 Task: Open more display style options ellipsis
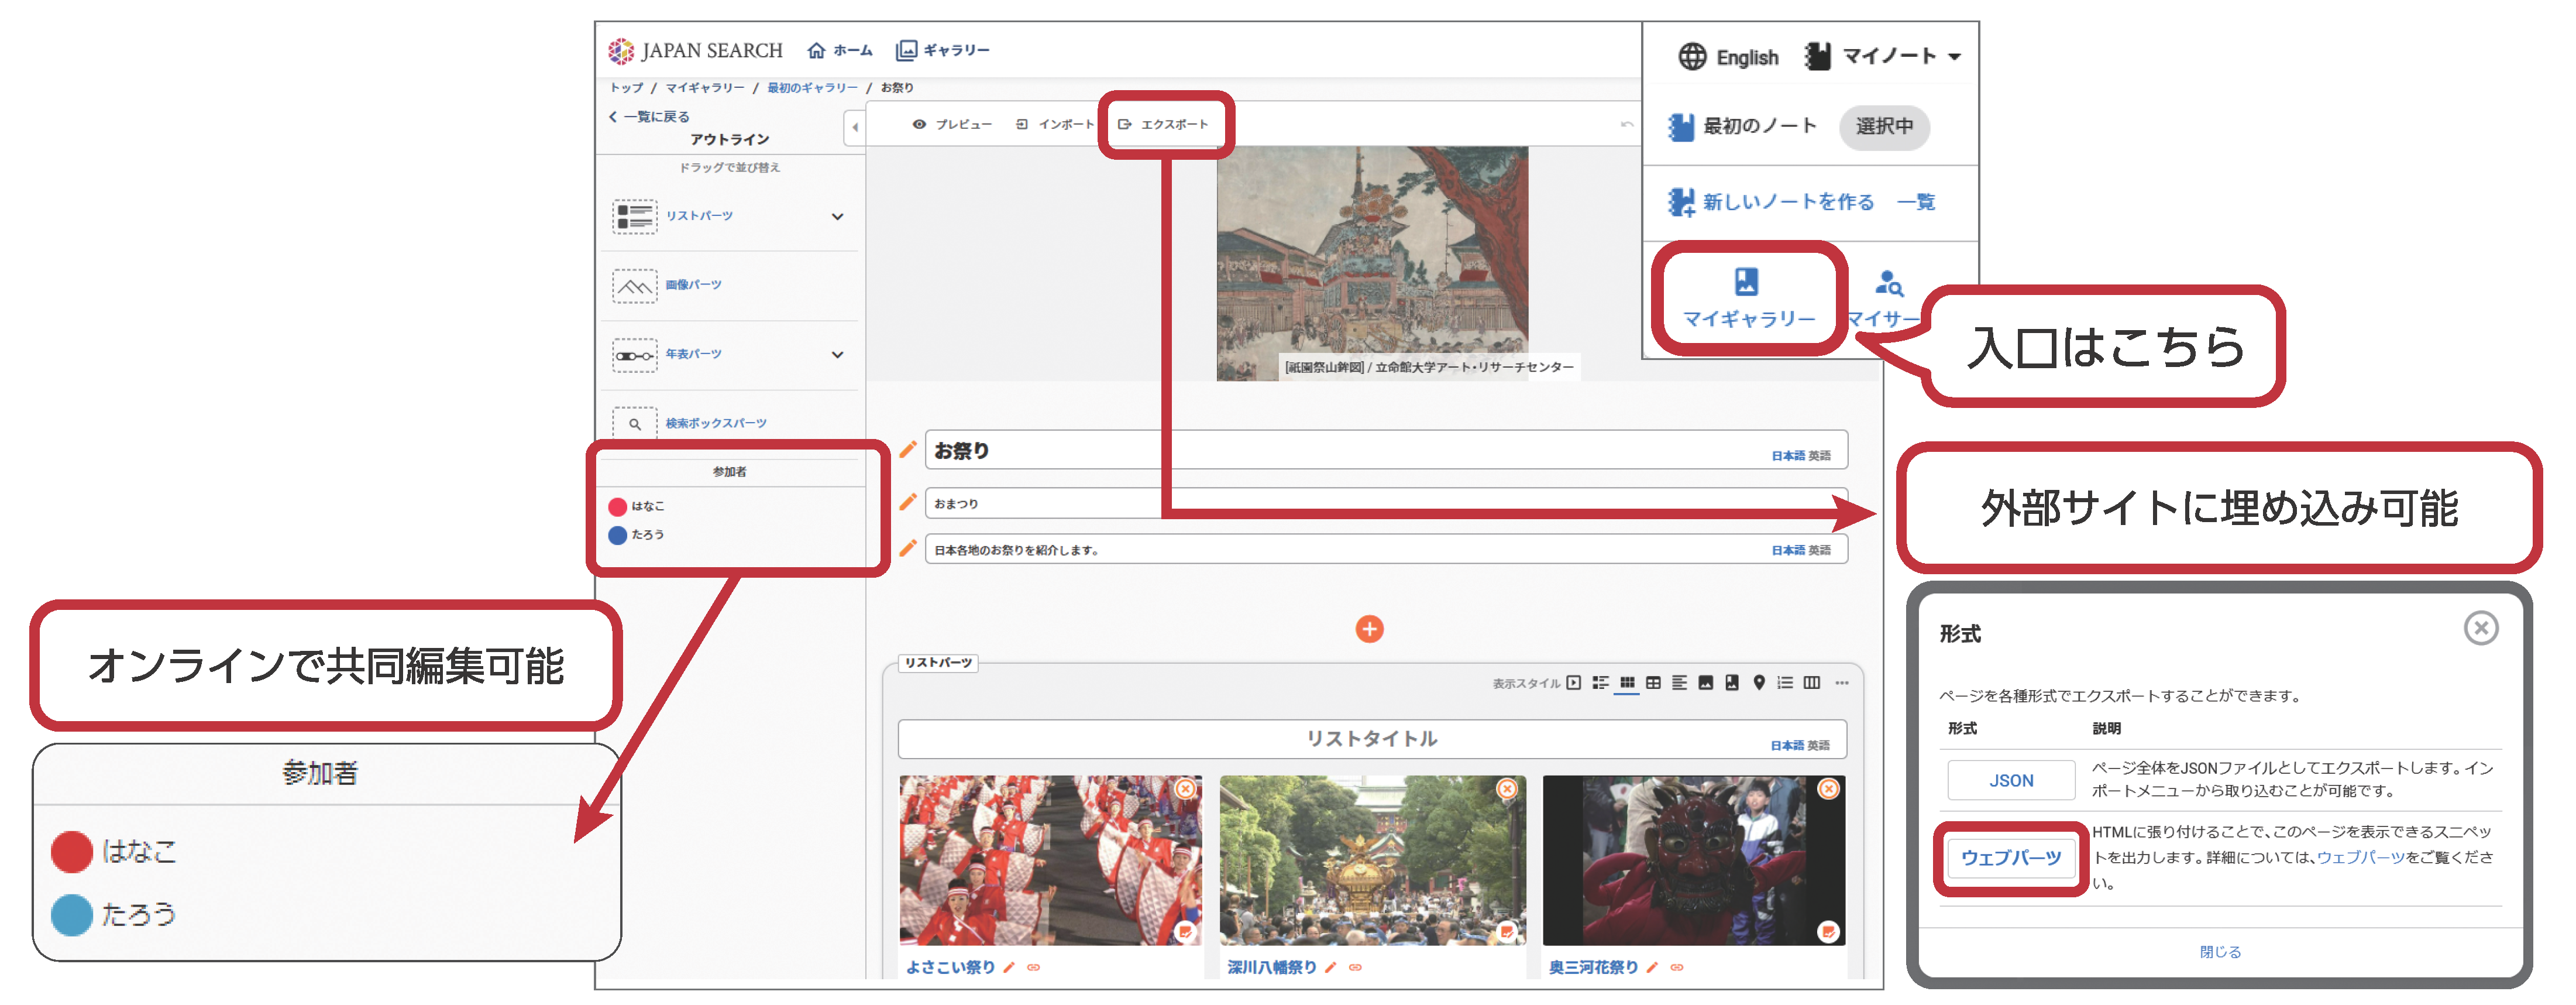(1842, 683)
